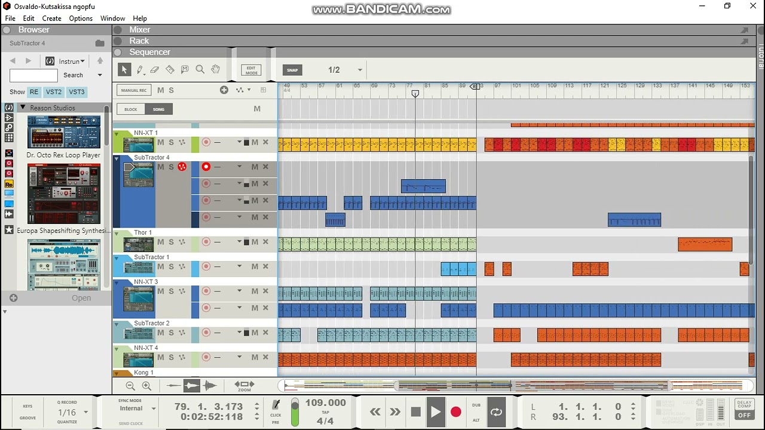The width and height of the screenshot is (765, 430).
Task: Start playback with Play button
Action: (436, 412)
